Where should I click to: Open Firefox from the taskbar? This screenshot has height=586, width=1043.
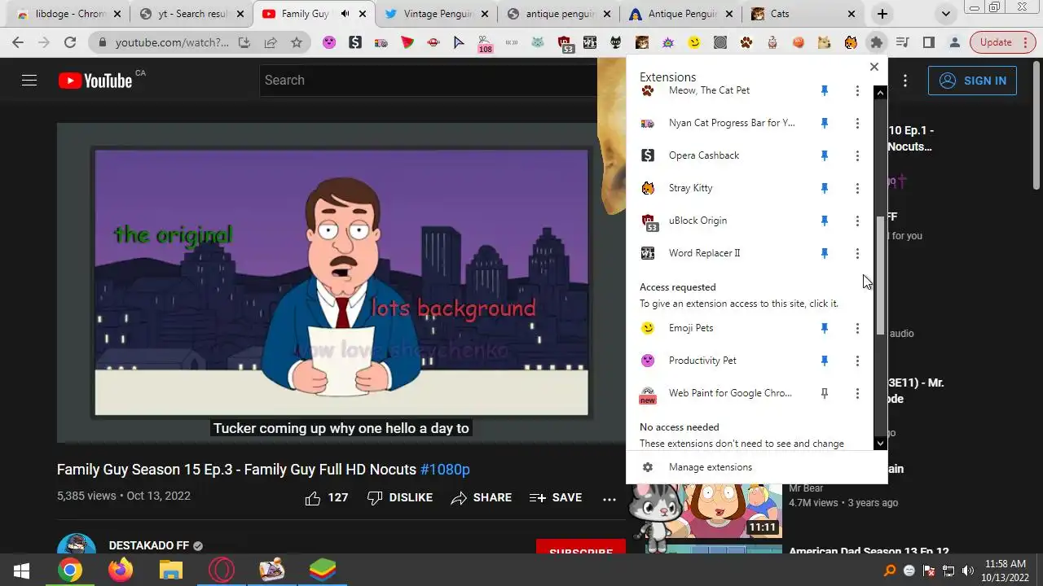[x=121, y=570]
